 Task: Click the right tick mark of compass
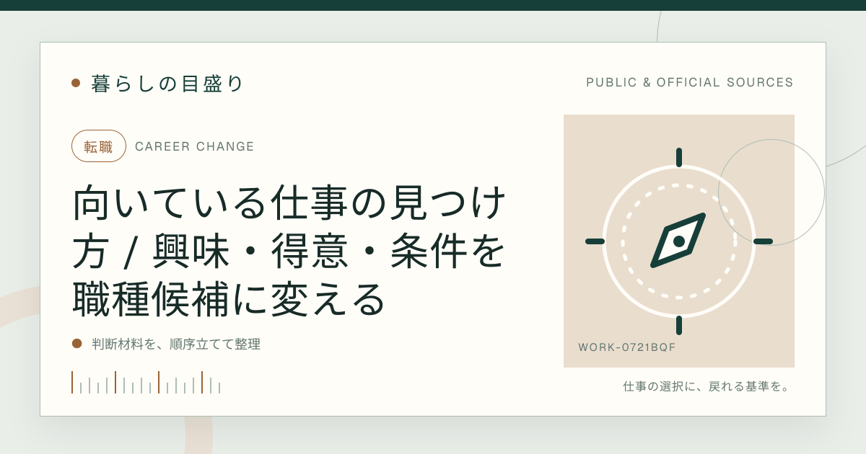click(763, 241)
